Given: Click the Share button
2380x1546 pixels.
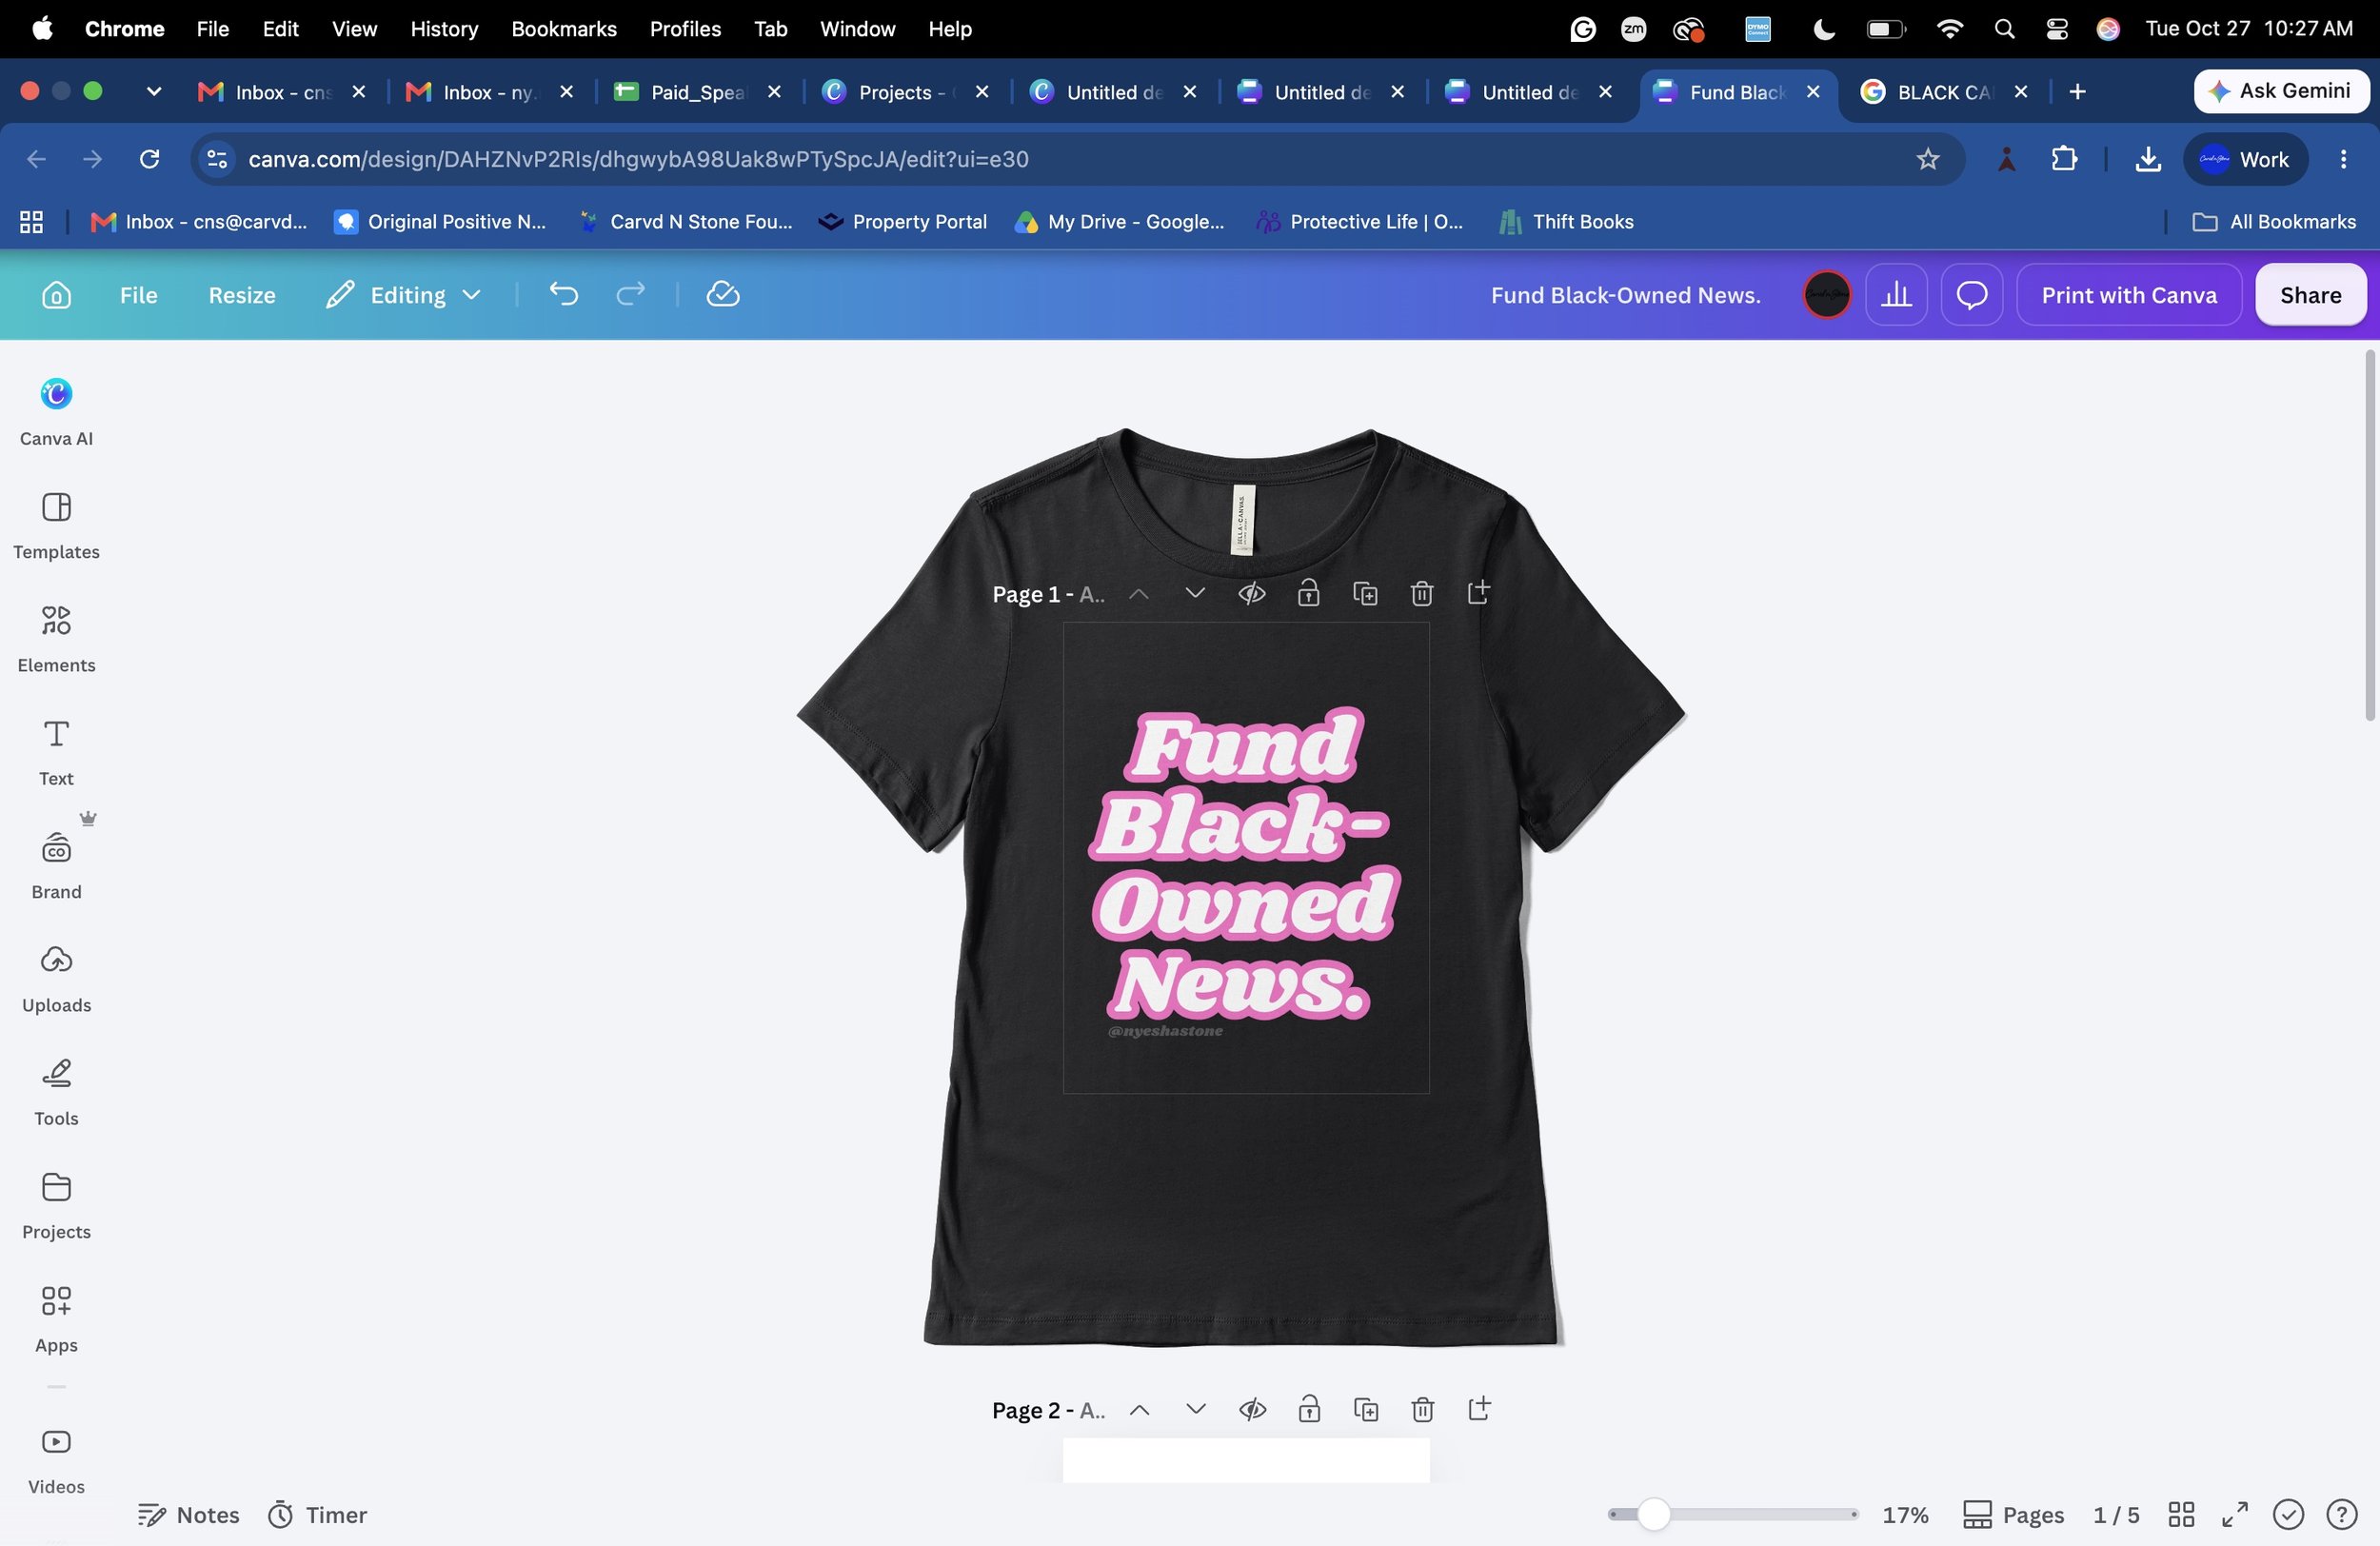Looking at the screenshot, I should click(2310, 295).
